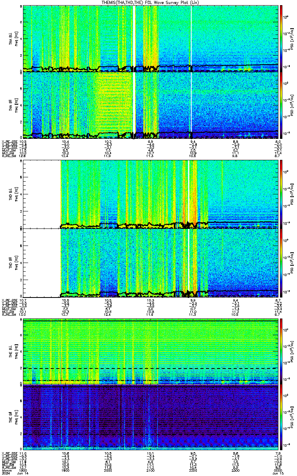The image size is (297, 476).
Task: Open the THE B-perpendicular spectrogram panel
Action: (x=150, y=351)
